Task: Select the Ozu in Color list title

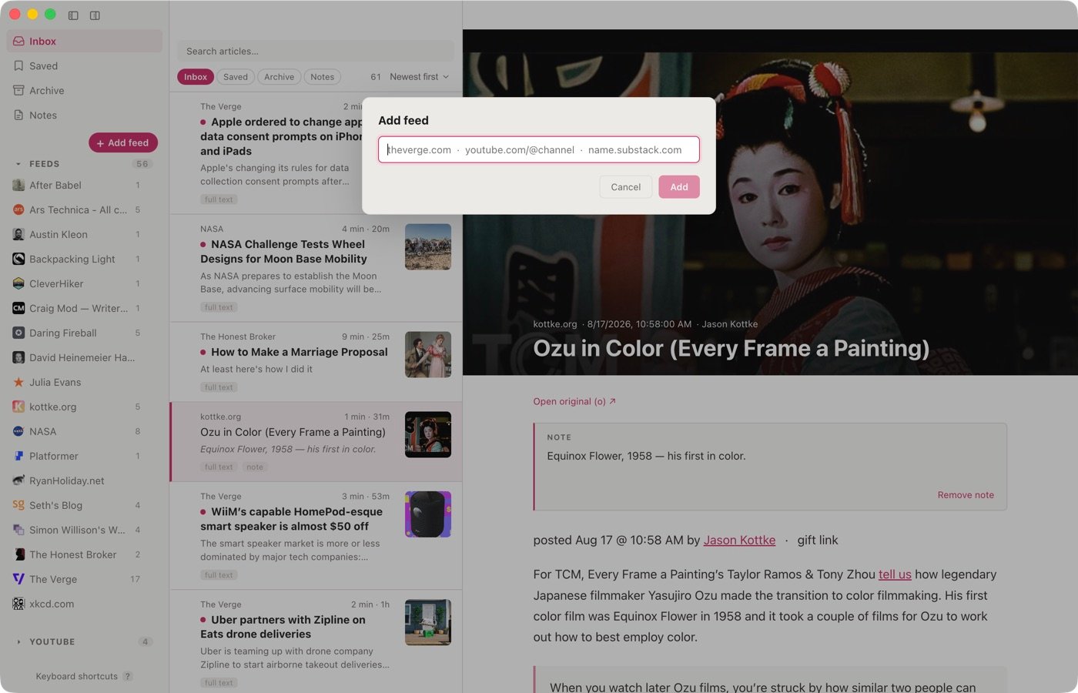Action: coord(293,433)
